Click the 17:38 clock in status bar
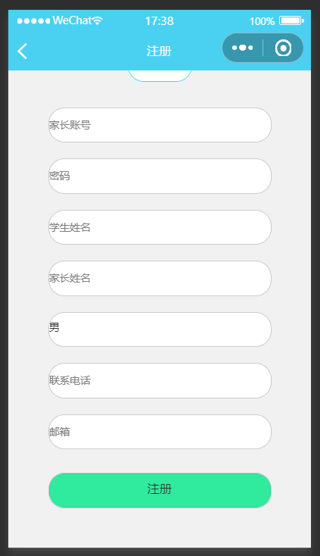 coord(160,21)
